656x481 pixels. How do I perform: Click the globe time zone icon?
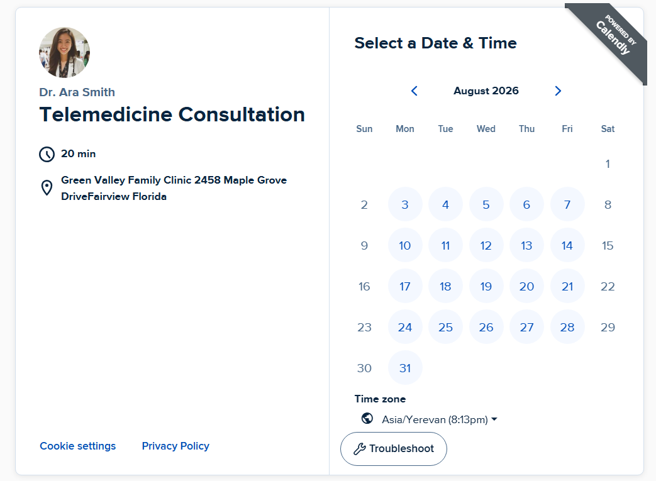(367, 418)
